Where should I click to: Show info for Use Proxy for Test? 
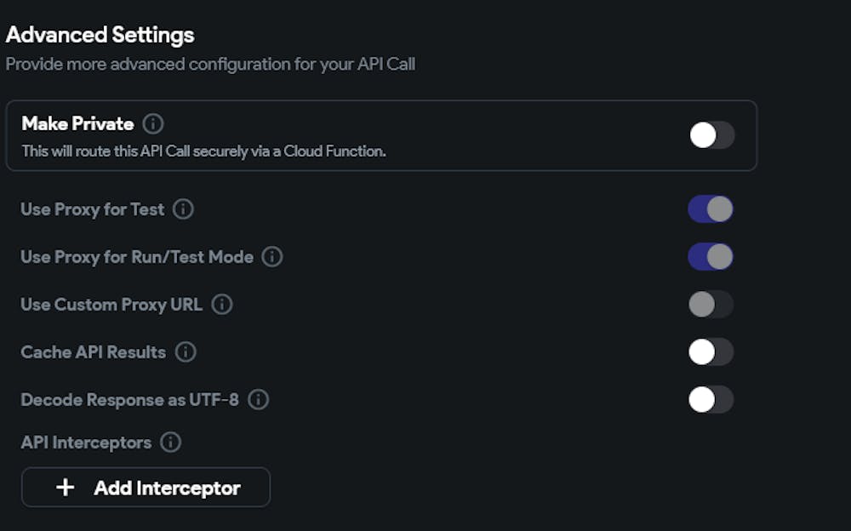click(x=183, y=209)
